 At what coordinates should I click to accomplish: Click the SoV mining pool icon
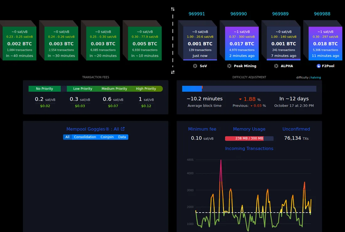coord(195,66)
